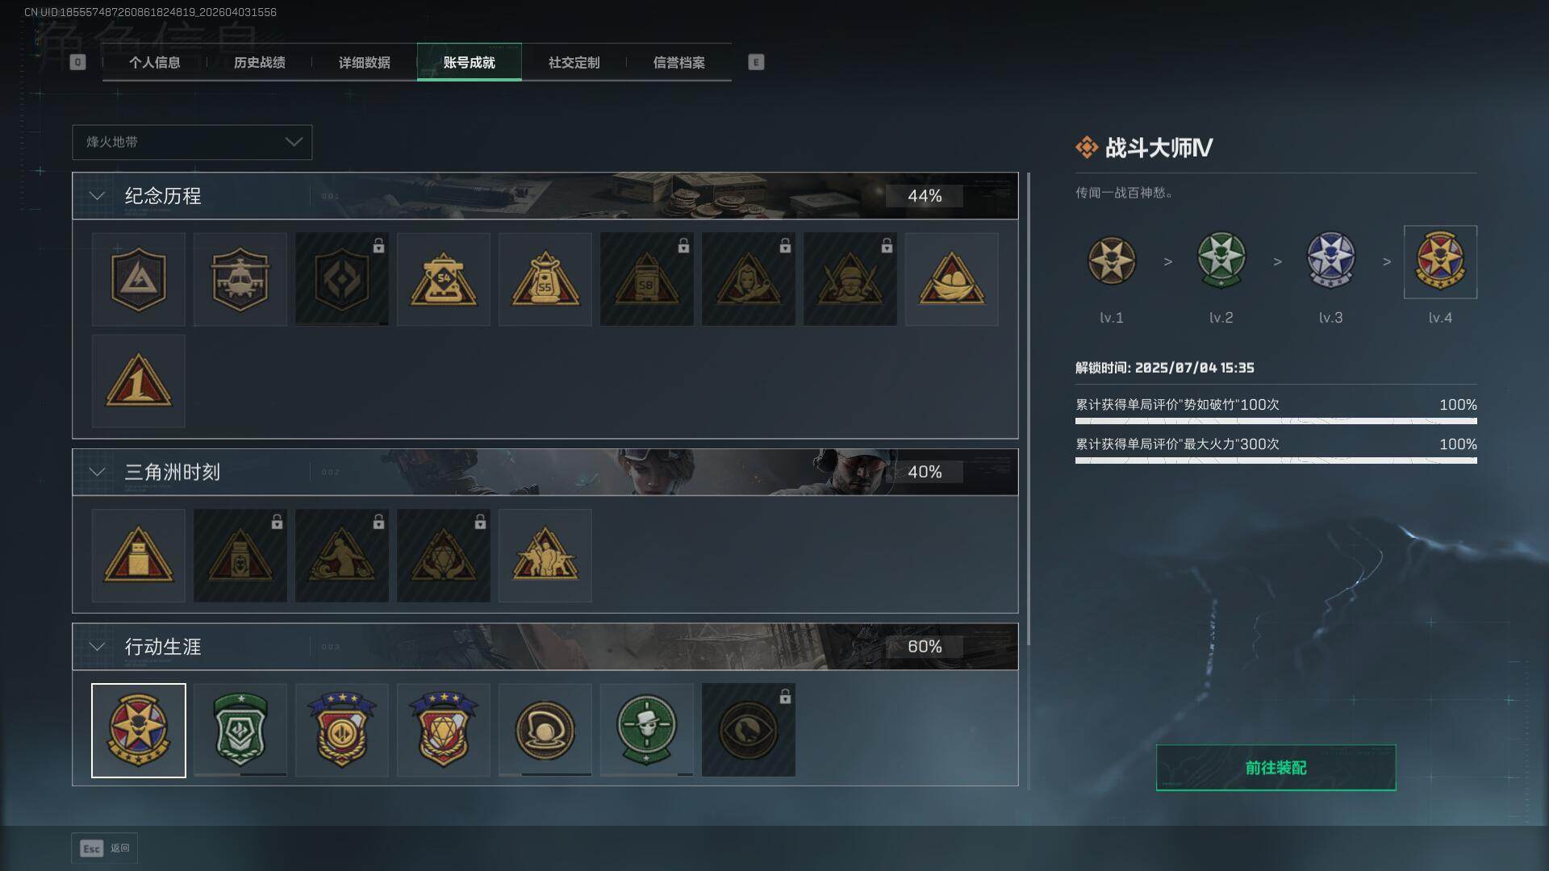Open the 烽火地带 mode dropdown
The height and width of the screenshot is (871, 1549).
click(x=192, y=142)
